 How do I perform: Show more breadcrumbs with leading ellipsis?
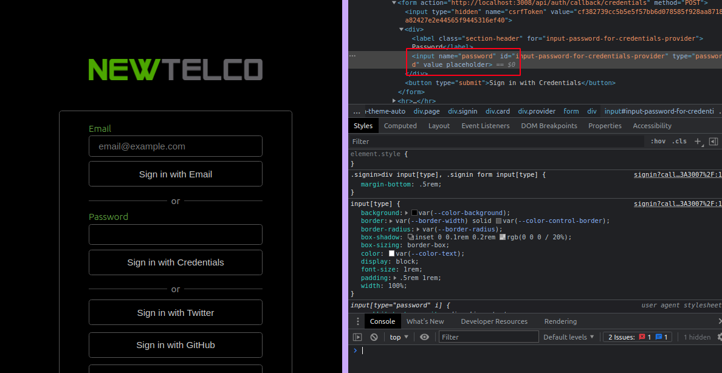[x=357, y=111]
